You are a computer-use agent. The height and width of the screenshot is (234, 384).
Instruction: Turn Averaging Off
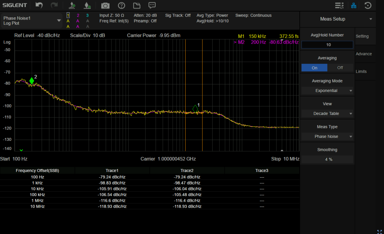coord(340,68)
